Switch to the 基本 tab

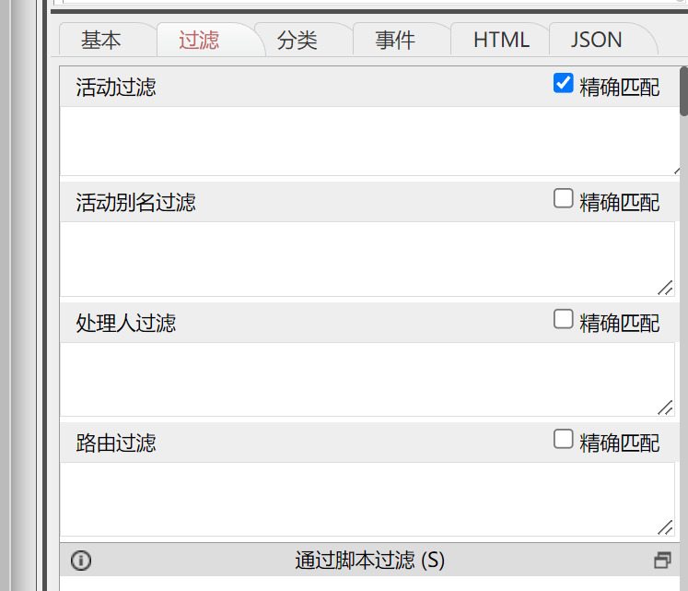click(x=101, y=41)
